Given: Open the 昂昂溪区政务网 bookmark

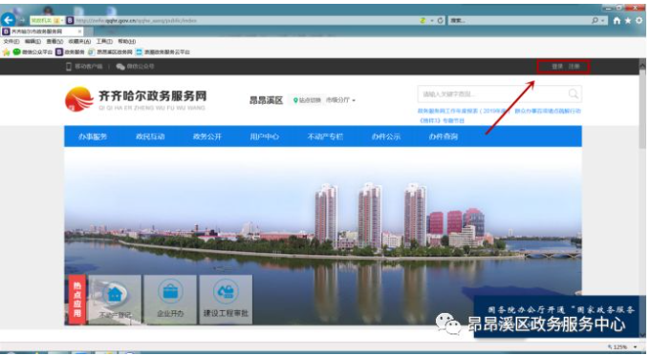Looking at the screenshot, I should [110, 52].
